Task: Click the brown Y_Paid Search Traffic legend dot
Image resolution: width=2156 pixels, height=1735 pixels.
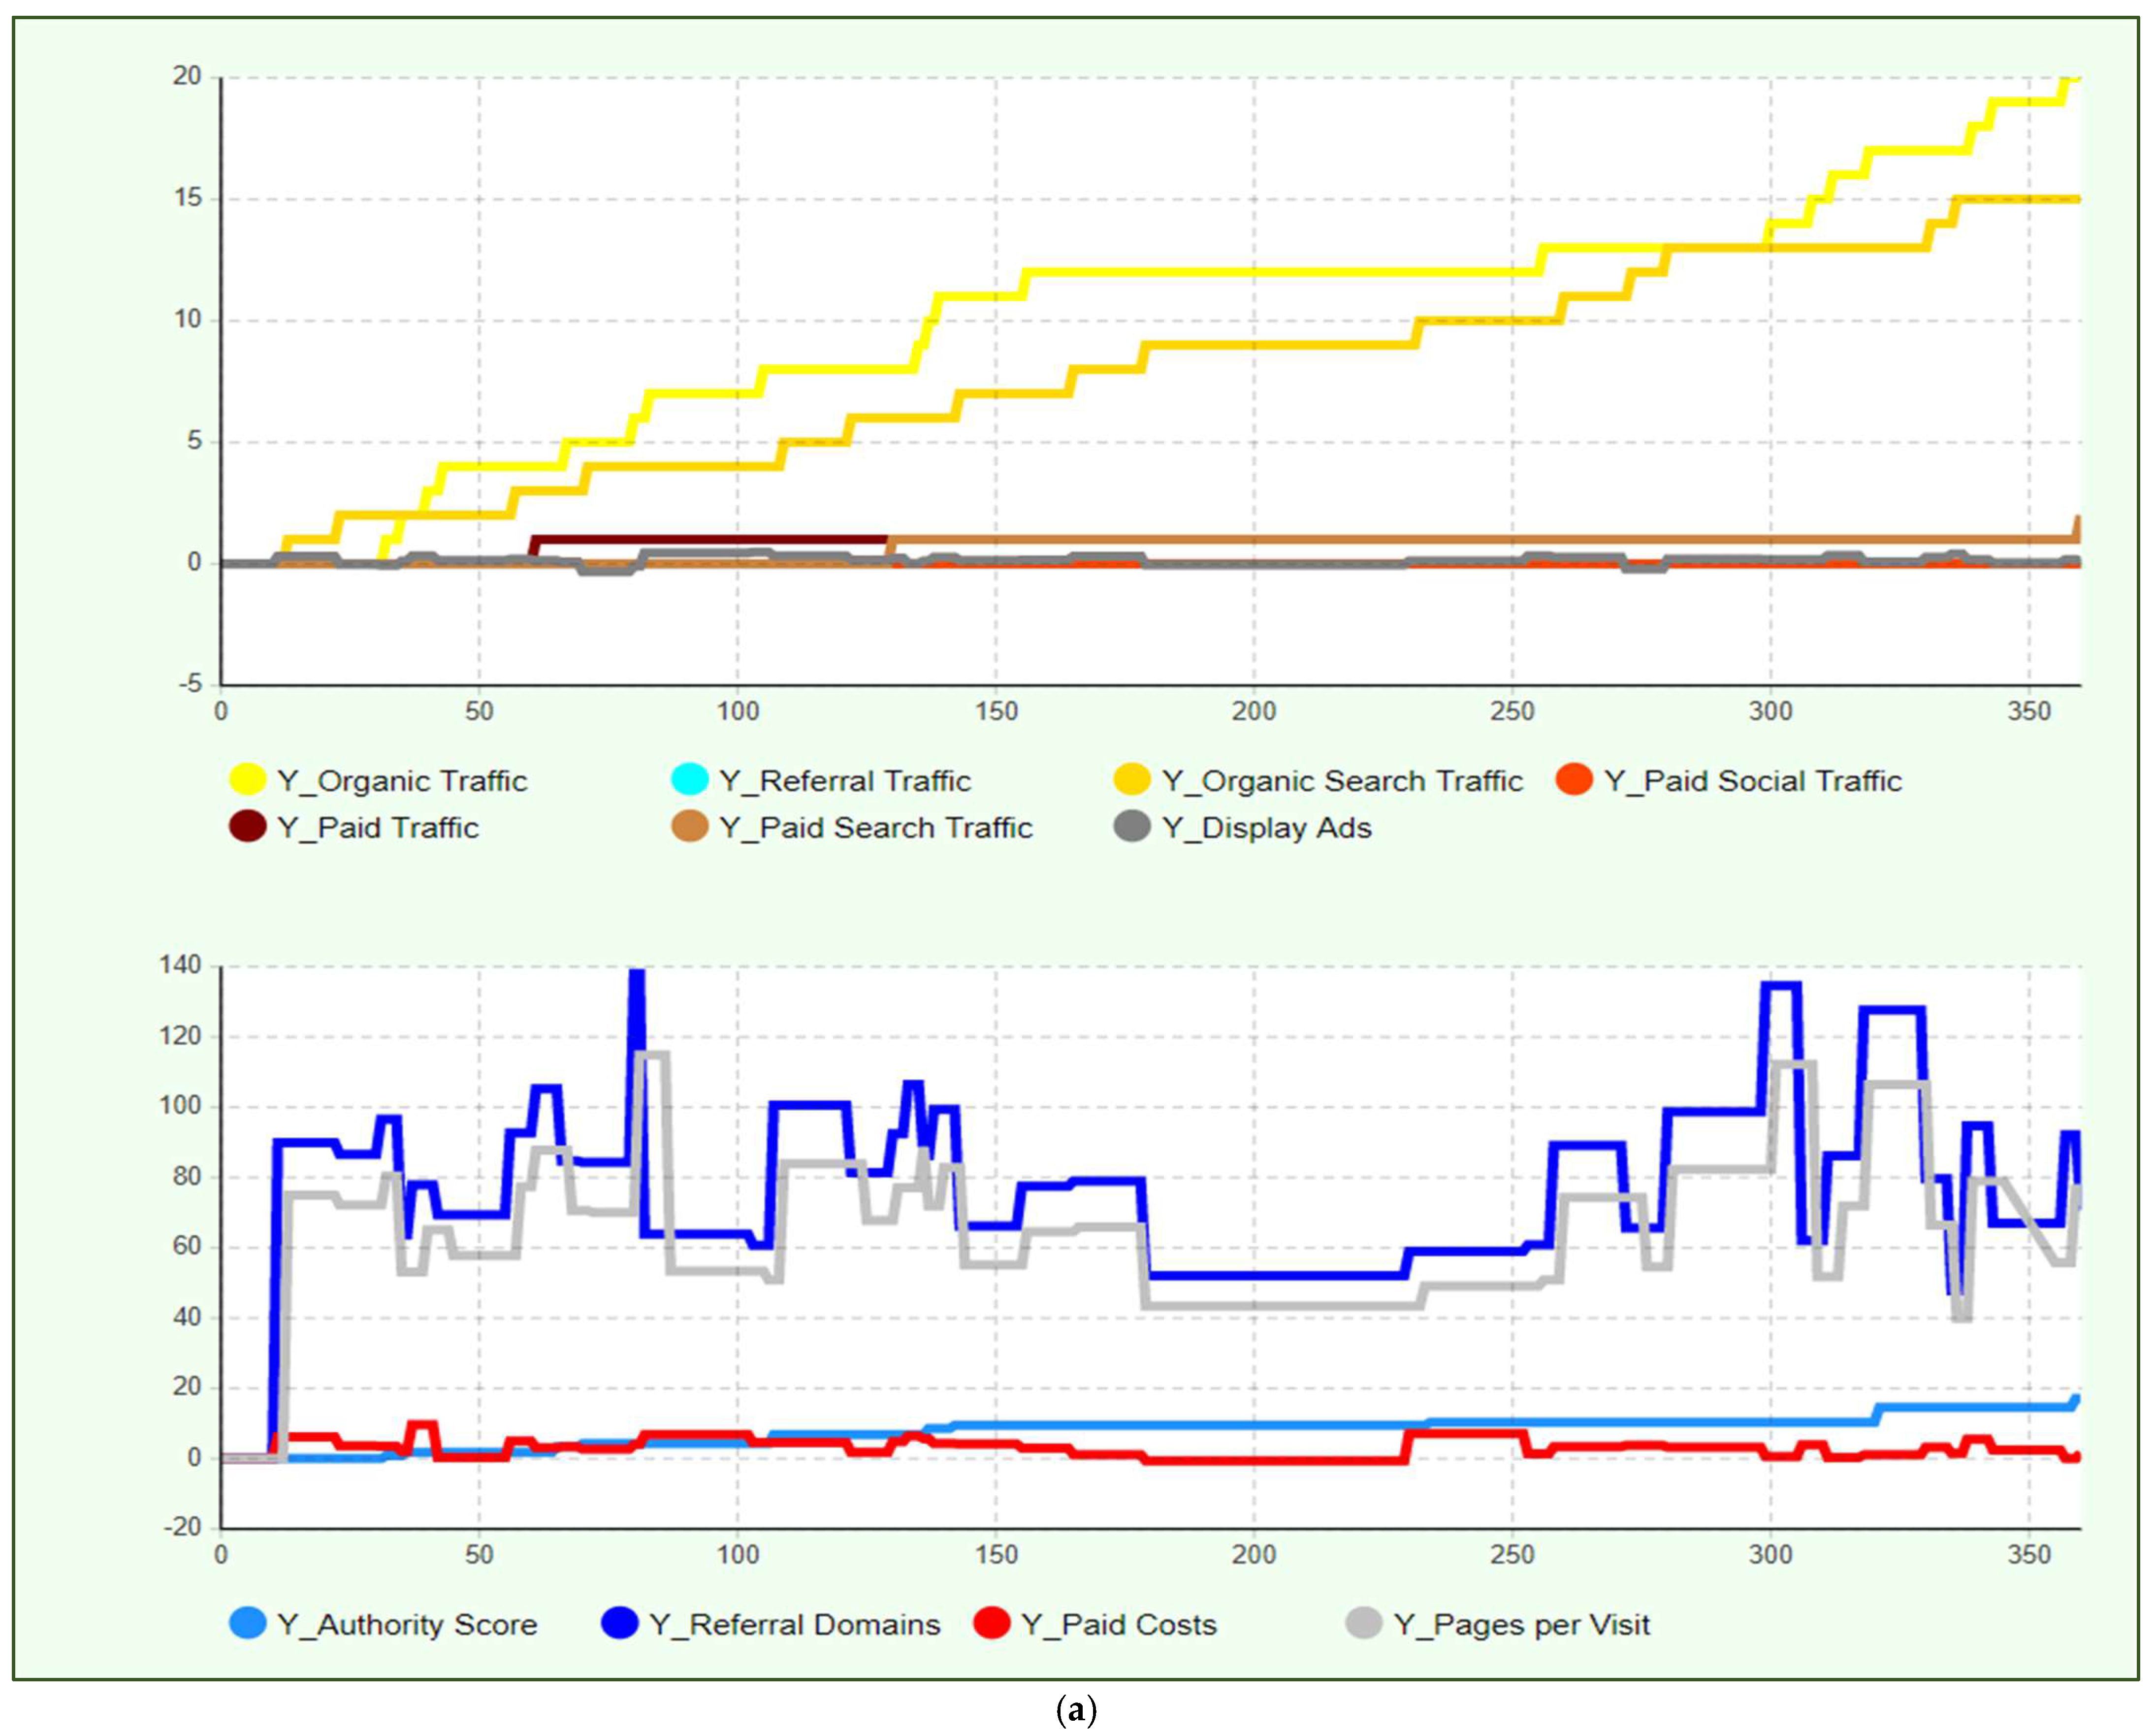Action: [x=690, y=826]
